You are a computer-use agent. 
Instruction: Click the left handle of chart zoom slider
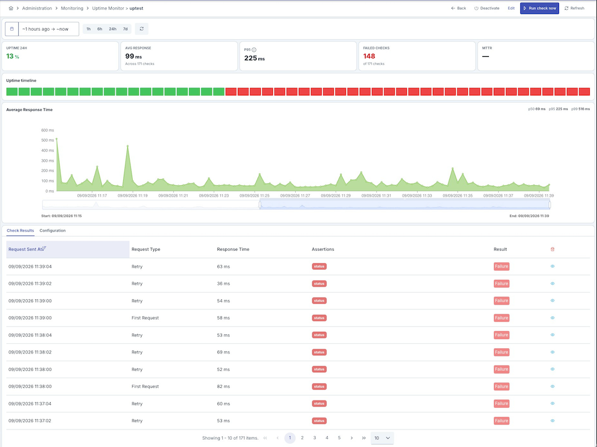click(x=260, y=204)
